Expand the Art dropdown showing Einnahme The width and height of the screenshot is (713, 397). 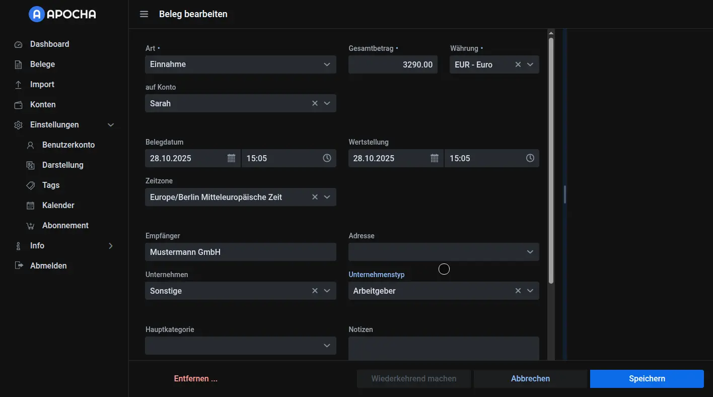[327, 64]
